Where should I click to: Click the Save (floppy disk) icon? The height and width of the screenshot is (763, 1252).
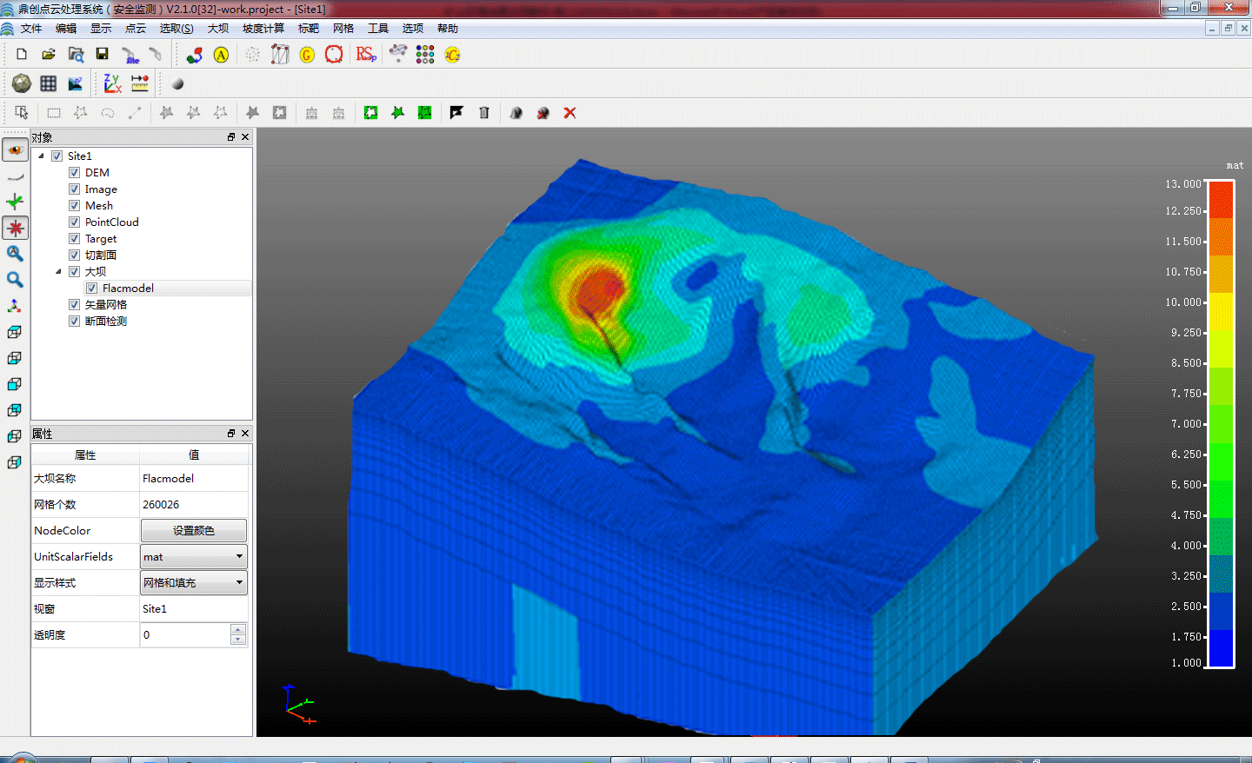tap(102, 54)
